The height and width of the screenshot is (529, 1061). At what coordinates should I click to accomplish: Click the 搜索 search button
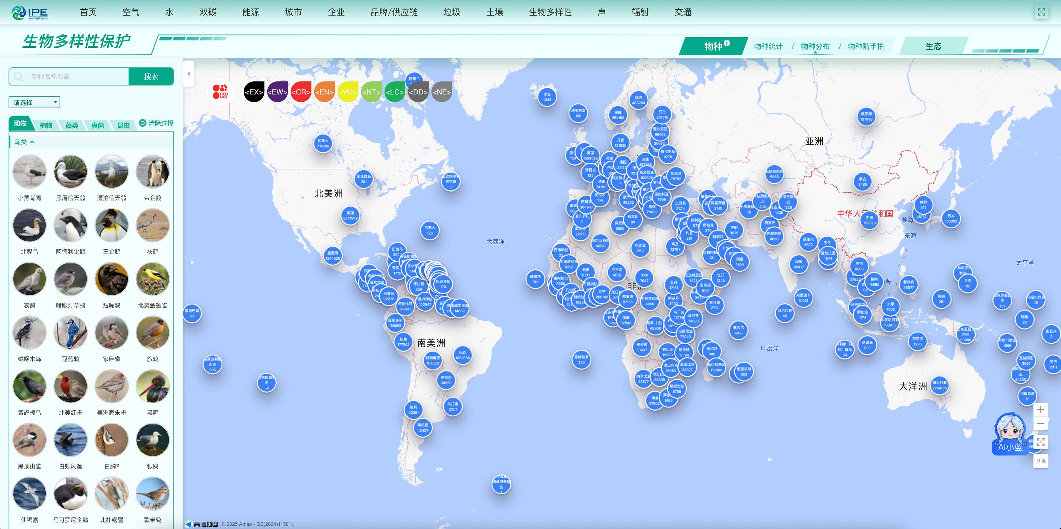pyautogui.click(x=151, y=76)
